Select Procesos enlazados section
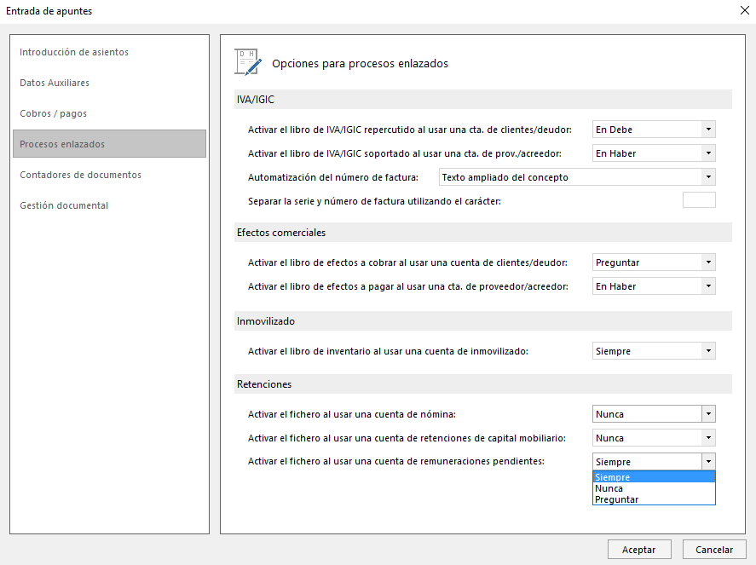Screen dimensions: 756x565 [109, 144]
